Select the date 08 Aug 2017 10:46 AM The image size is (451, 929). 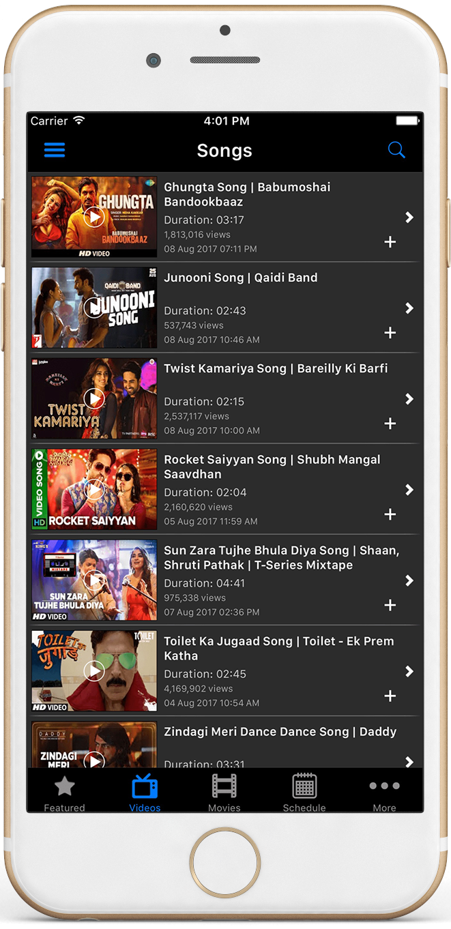click(212, 340)
